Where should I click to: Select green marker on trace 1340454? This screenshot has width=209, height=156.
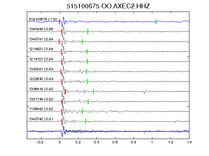tap(88, 31)
